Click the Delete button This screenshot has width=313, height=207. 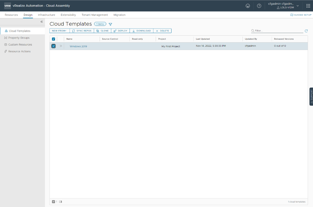pos(162,31)
